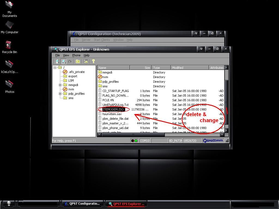279x209 pixels.
Task: Click pdp_profiles folder icon in file list
Action: pyautogui.click(x=100, y=81)
